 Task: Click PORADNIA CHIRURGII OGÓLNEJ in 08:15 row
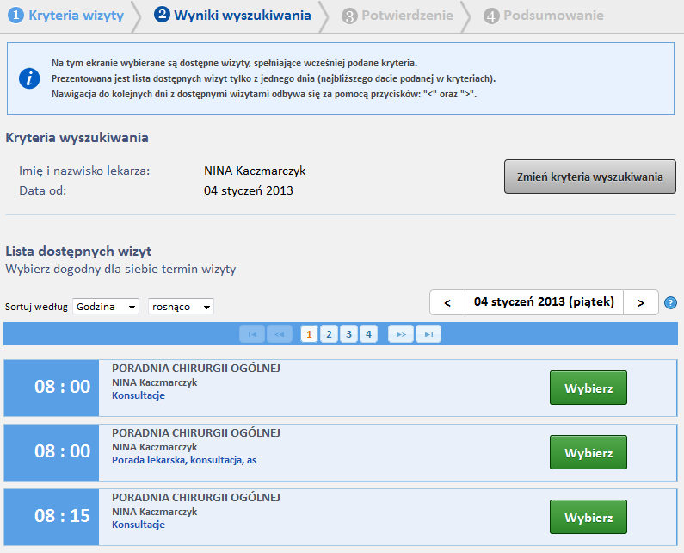(x=196, y=498)
